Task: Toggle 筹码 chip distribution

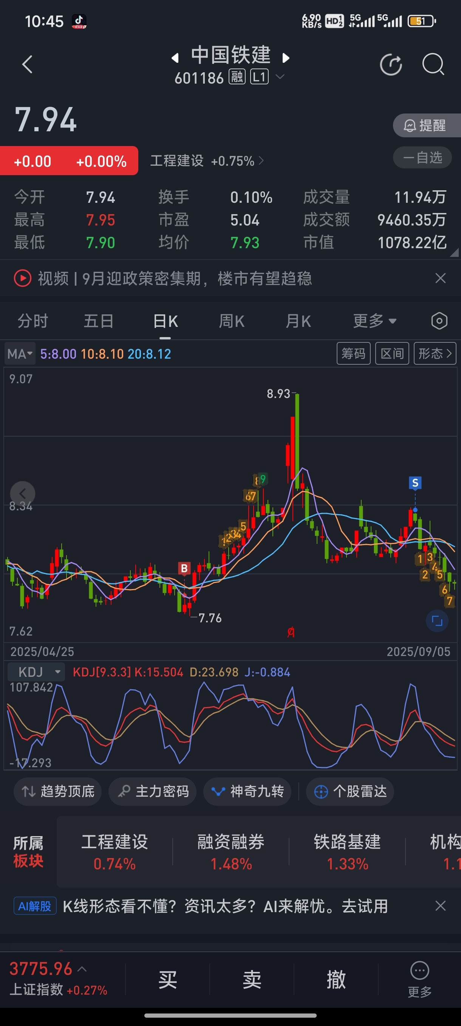Action: coord(353,353)
